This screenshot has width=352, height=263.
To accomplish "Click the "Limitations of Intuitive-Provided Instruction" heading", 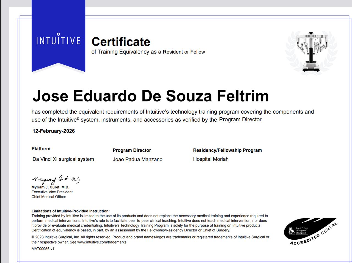I will (70, 211).
